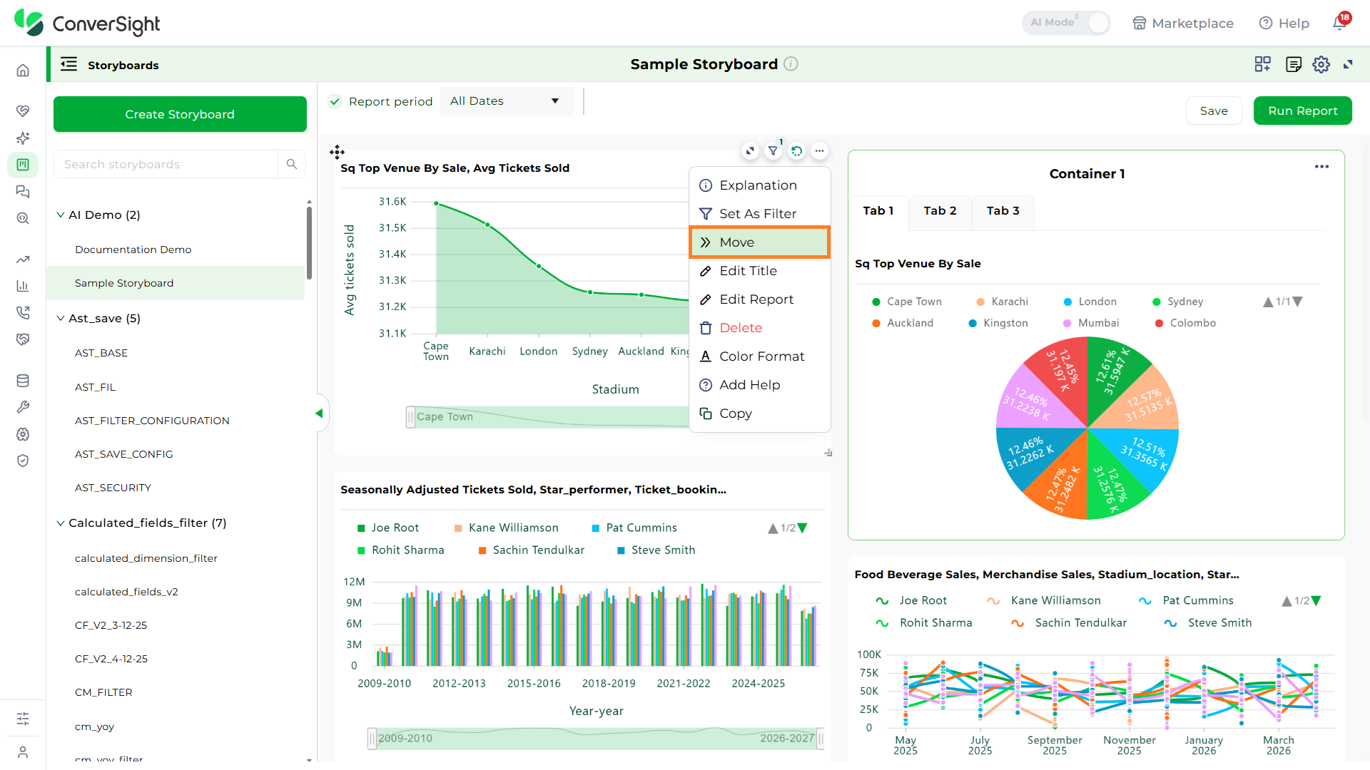Open the Documentation Demo storyboard
The width and height of the screenshot is (1370, 770).
133,250
